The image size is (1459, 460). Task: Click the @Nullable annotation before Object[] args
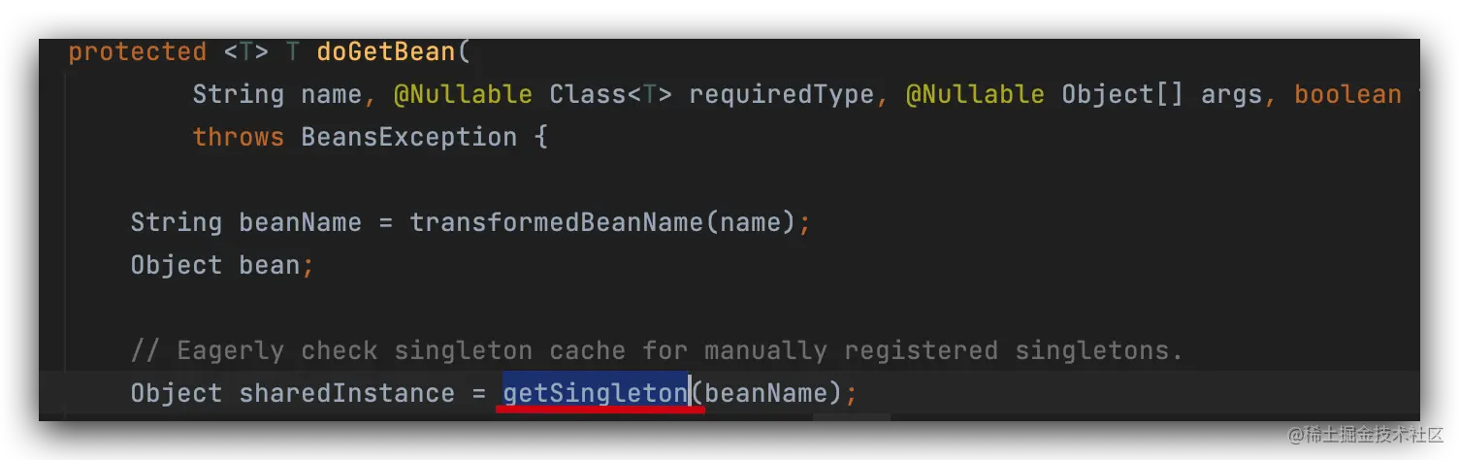click(x=975, y=94)
